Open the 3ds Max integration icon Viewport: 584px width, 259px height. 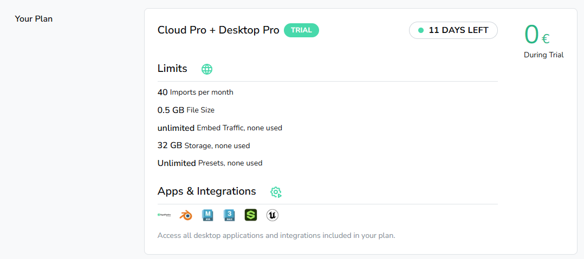click(x=230, y=215)
